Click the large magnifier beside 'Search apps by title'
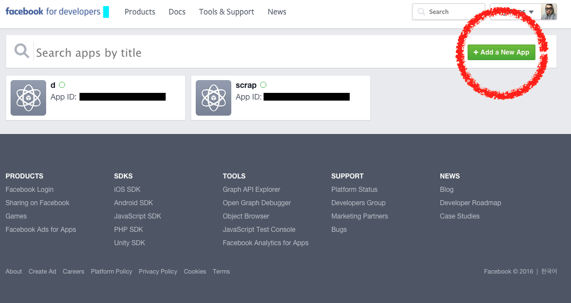This screenshot has height=303, width=571. 22,51
